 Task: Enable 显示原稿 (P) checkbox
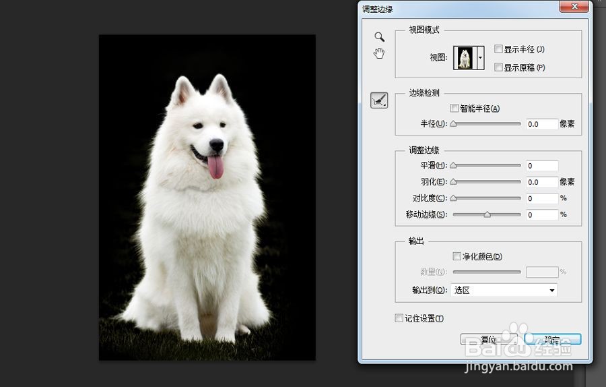pyautogui.click(x=498, y=67)
